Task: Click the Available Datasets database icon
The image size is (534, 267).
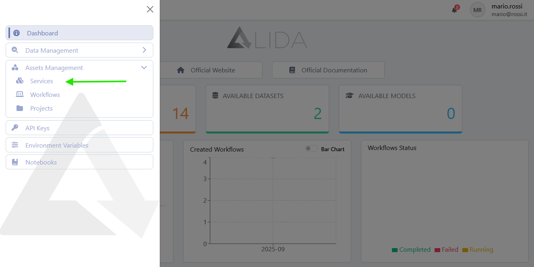Action: click(x=215, y=96)
